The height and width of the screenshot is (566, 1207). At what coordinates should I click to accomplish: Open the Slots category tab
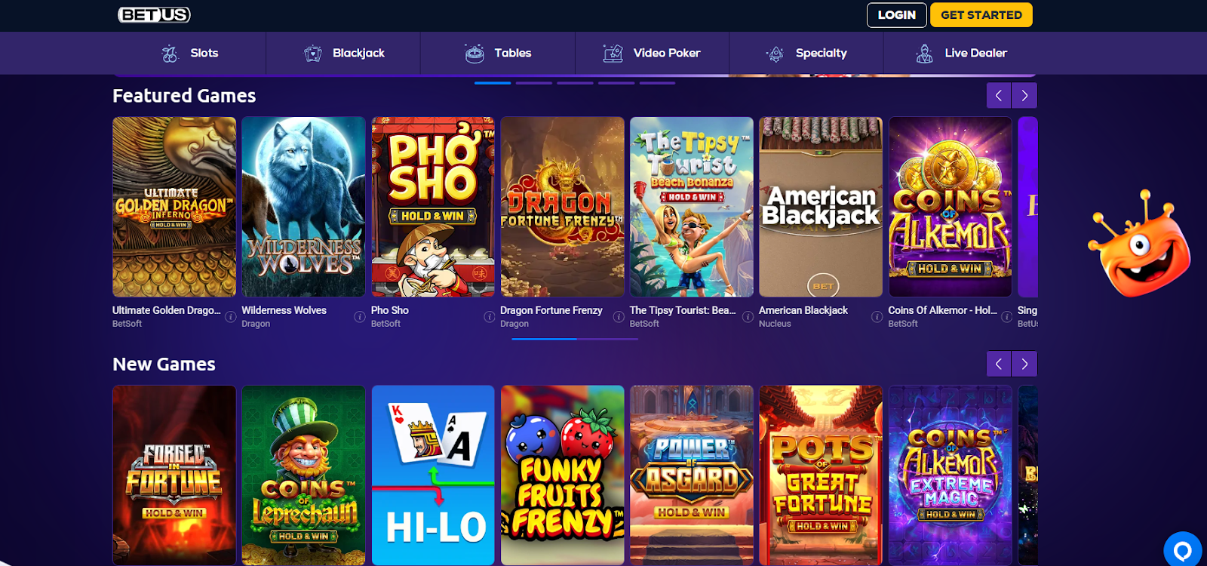coord(189,53)
